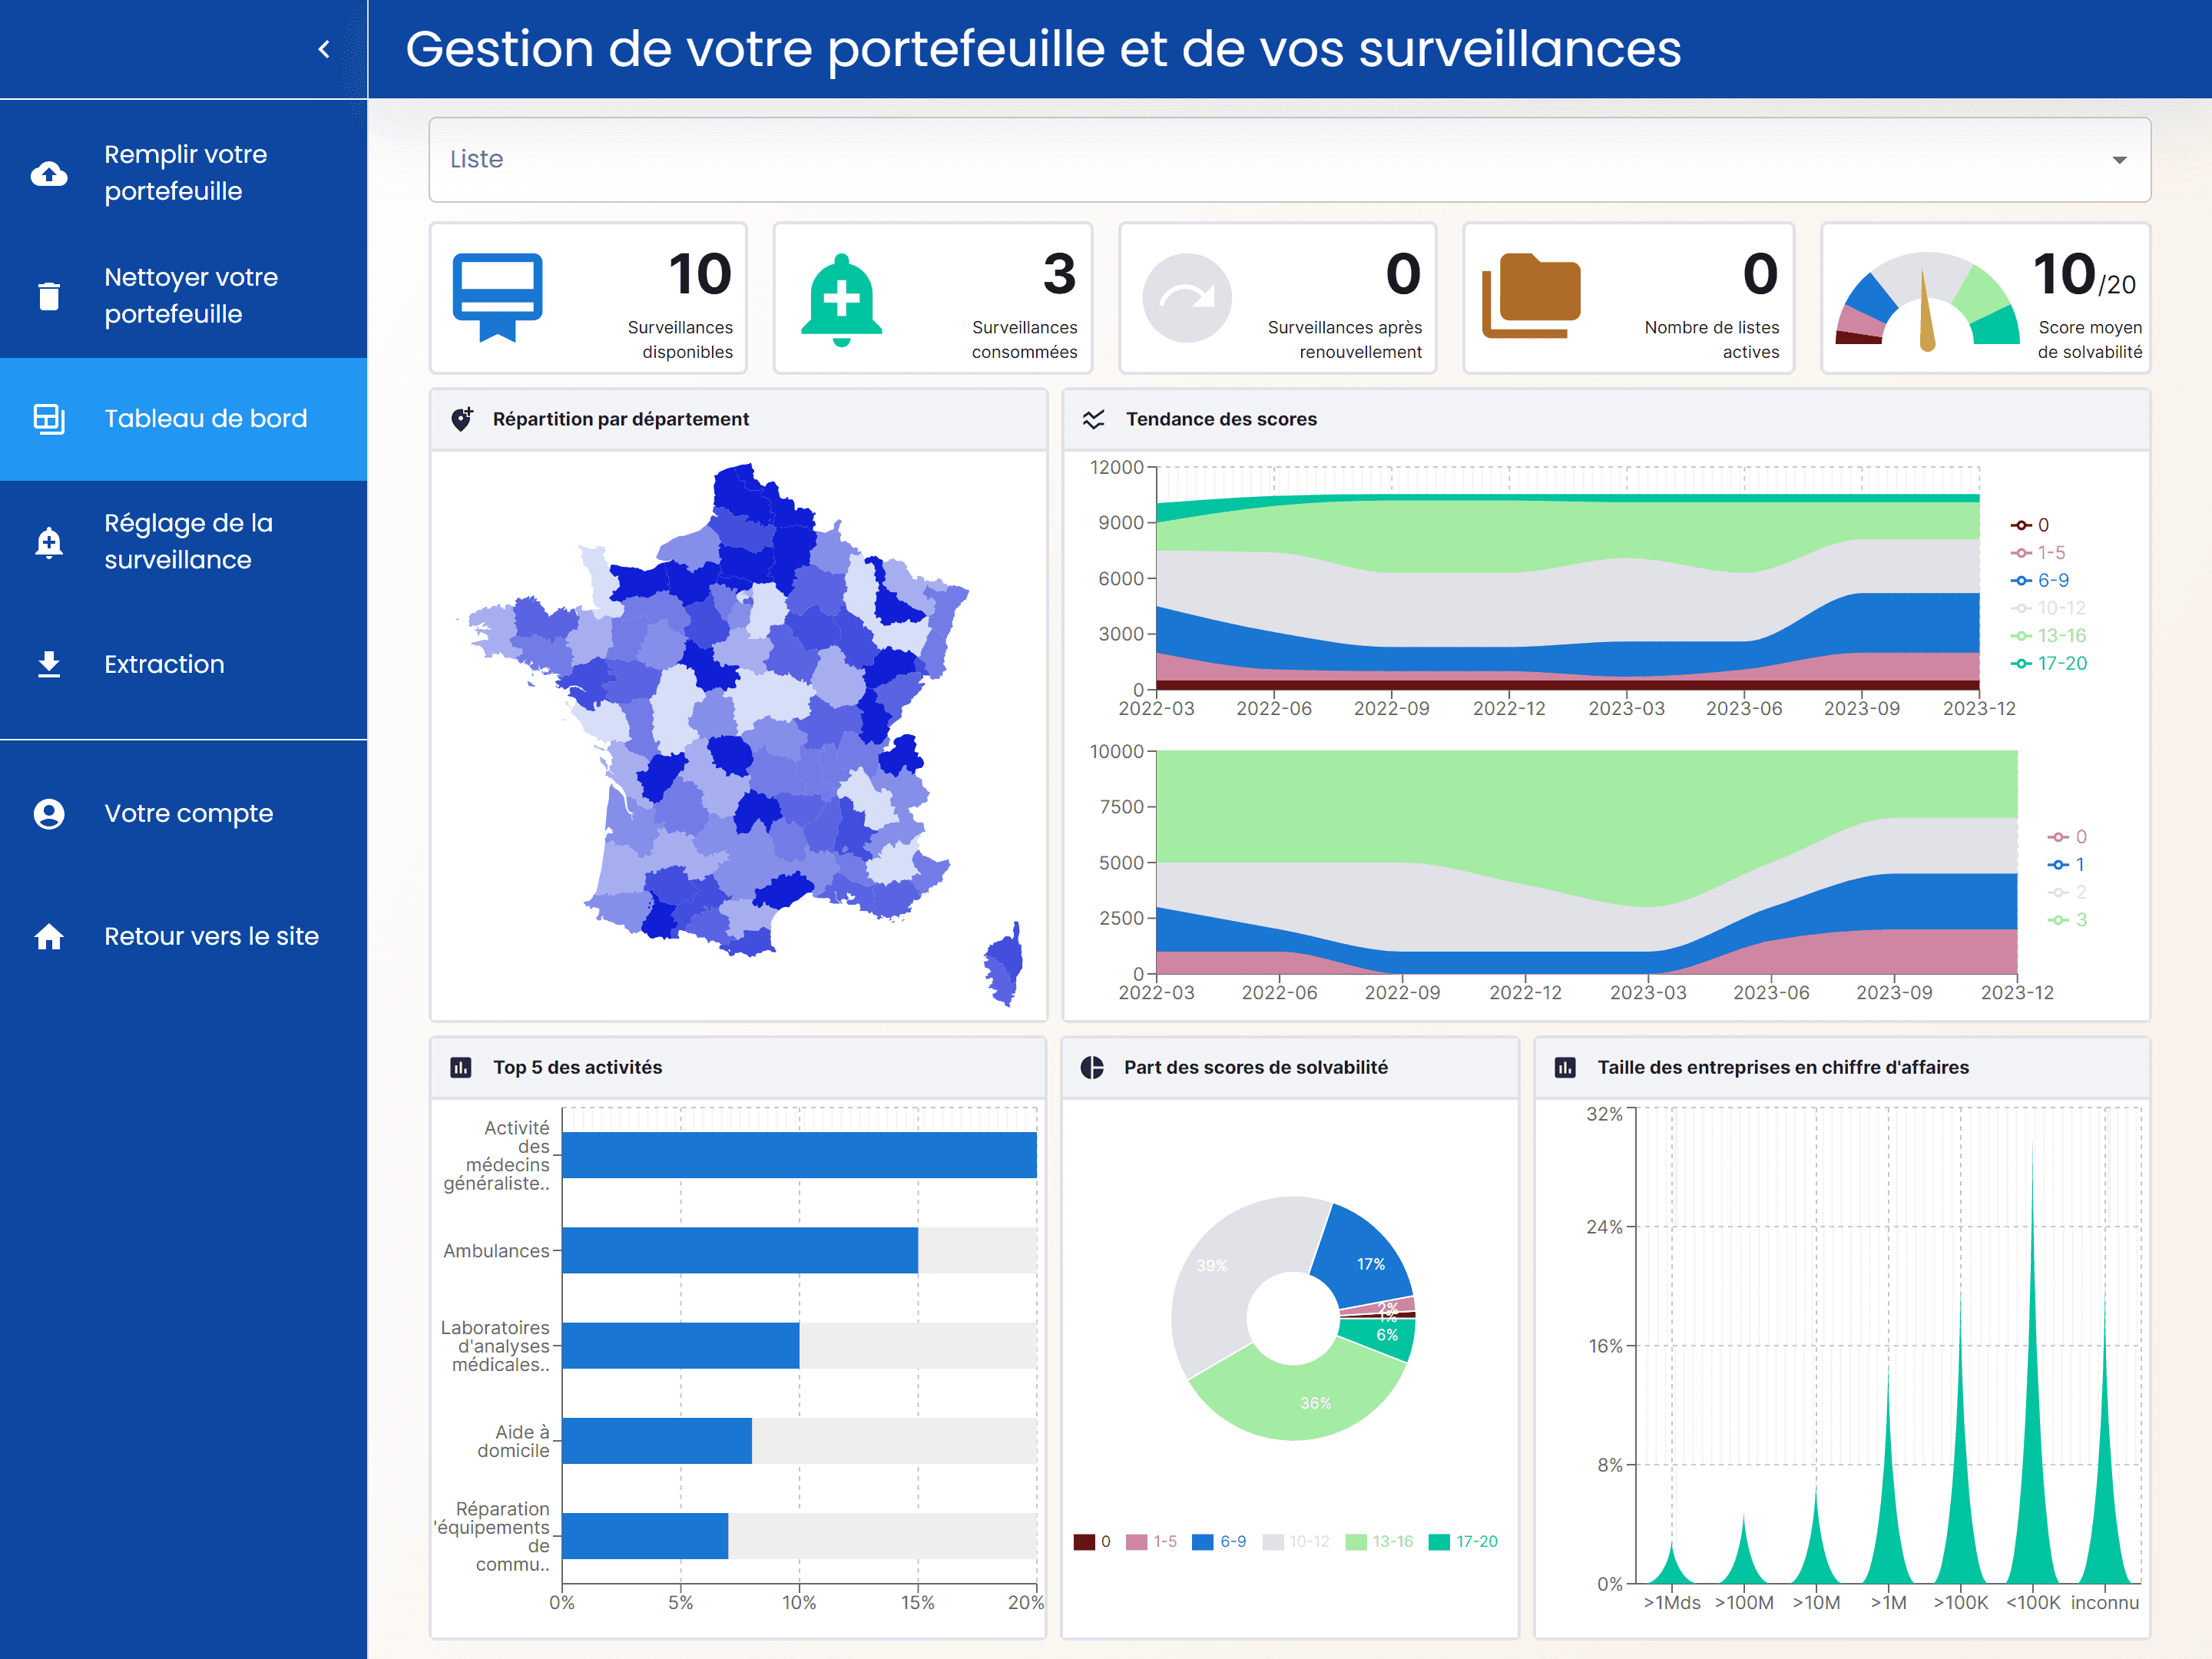Click the surveillance settings bell icon
2212x1659 pixels.
[47, 540]
